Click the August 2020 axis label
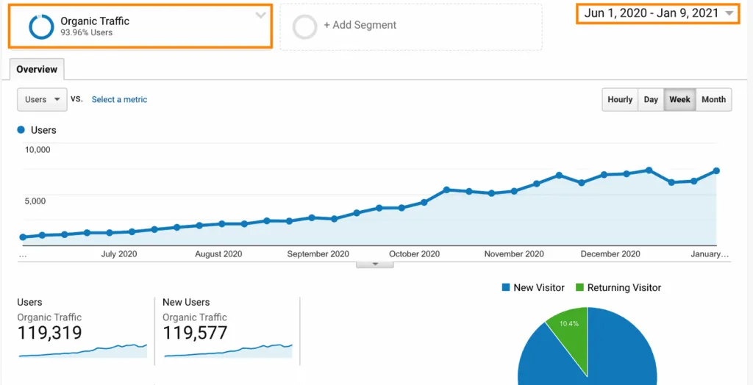Viewport: 753px width, 385px height. pyautogui.click(x=218, y=254)
